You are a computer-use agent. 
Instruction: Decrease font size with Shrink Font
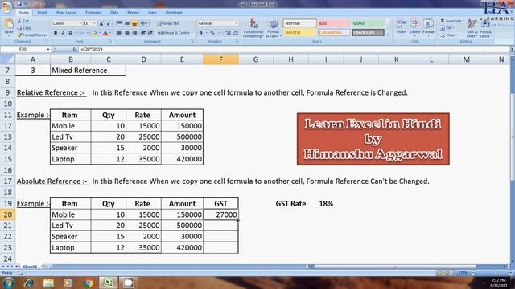click(109, 23)
